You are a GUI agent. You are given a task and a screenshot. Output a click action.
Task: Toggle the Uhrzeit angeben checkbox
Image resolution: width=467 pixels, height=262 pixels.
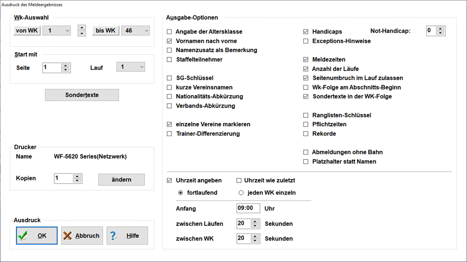pyautogui.click(x=169, y=180)
